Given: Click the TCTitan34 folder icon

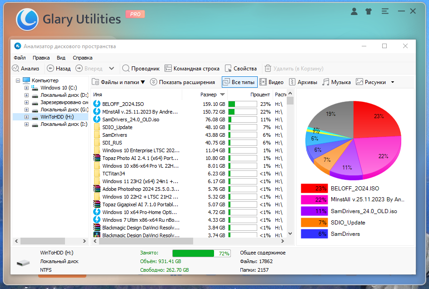Looking at the screenshot, I should (97, 174).
